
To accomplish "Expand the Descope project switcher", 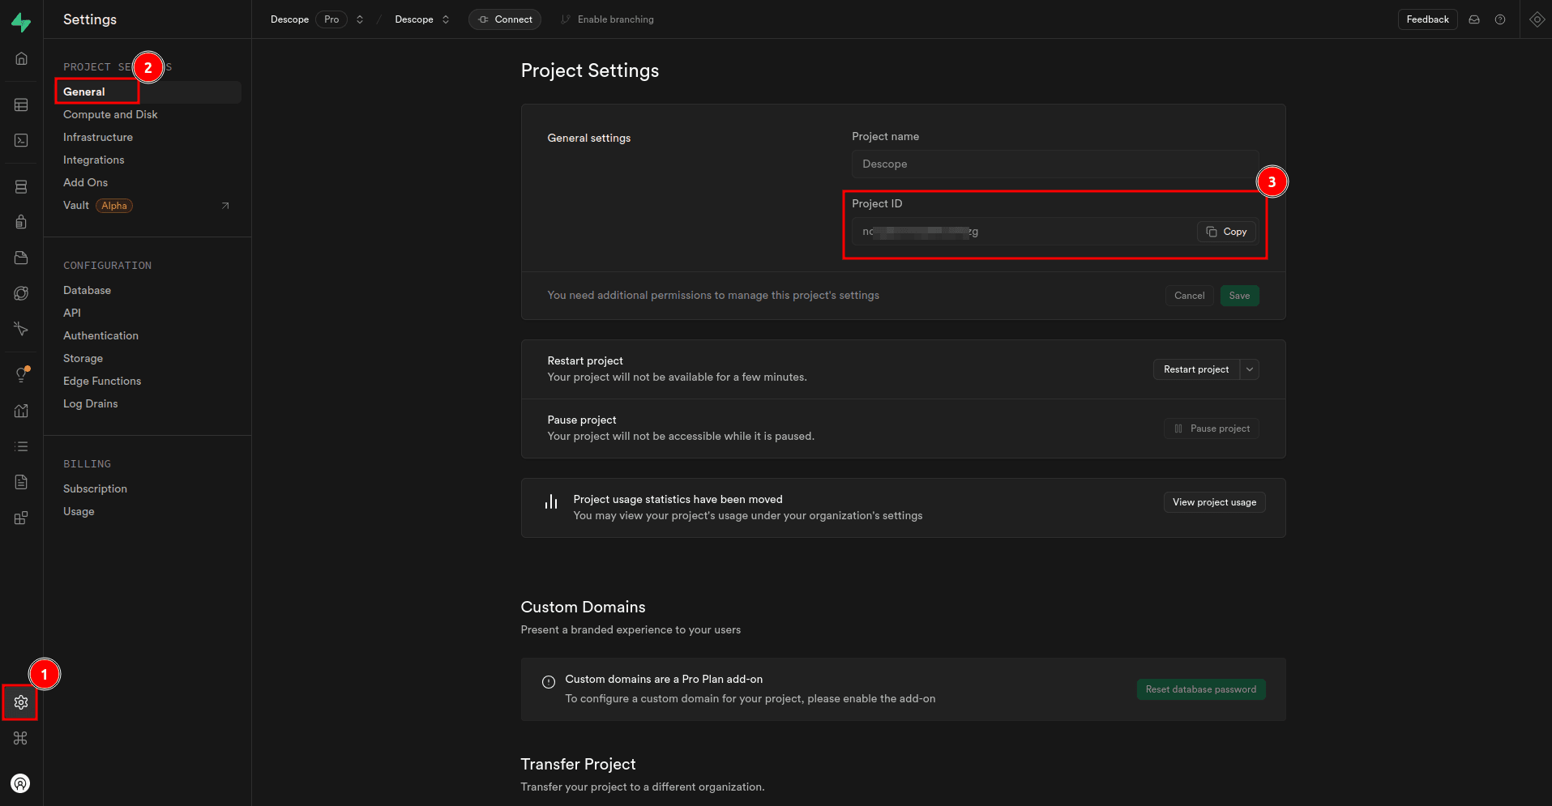I will [446, 19].
